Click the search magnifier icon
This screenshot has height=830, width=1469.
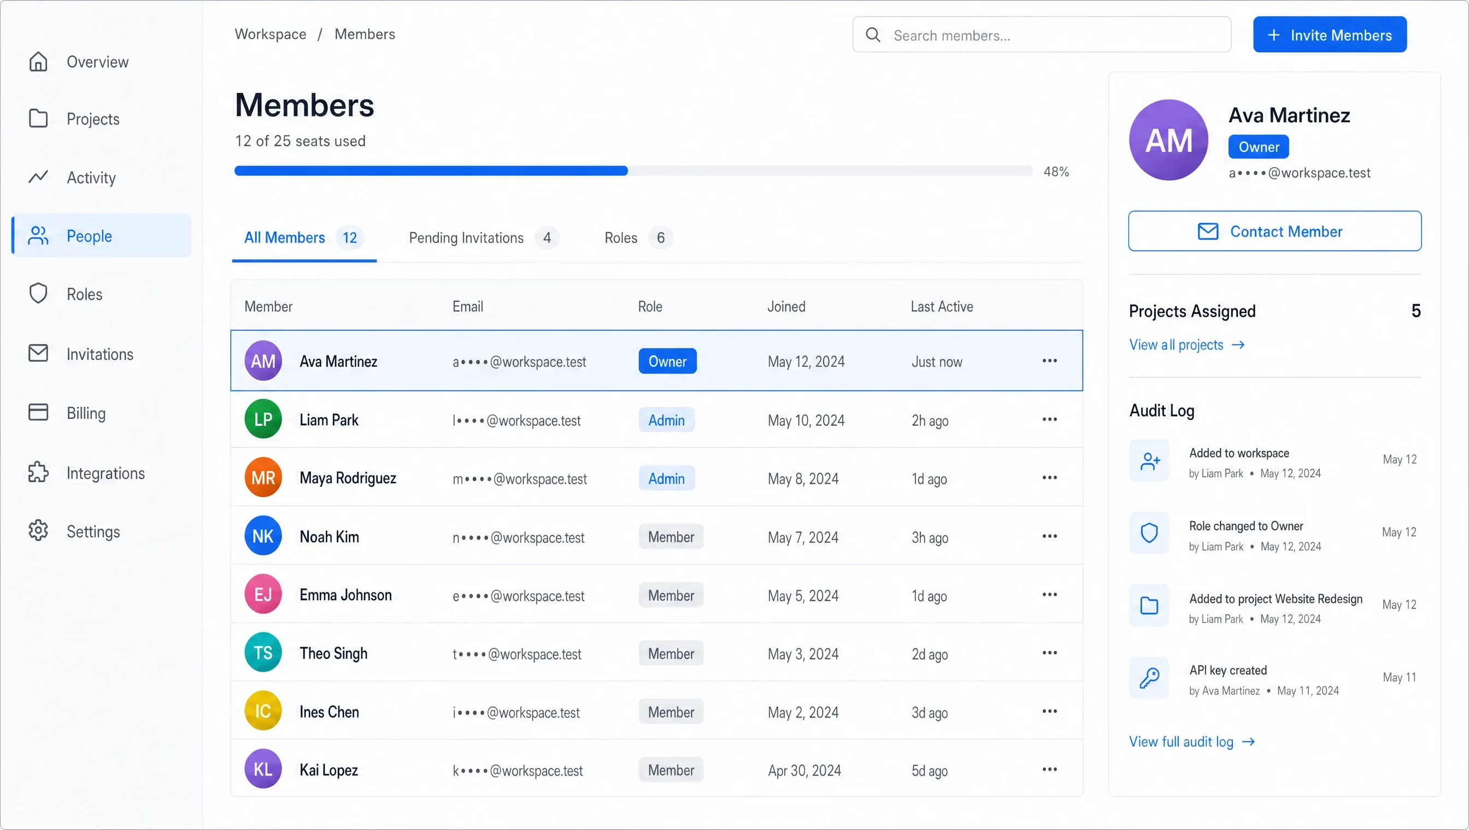point(873,35)
